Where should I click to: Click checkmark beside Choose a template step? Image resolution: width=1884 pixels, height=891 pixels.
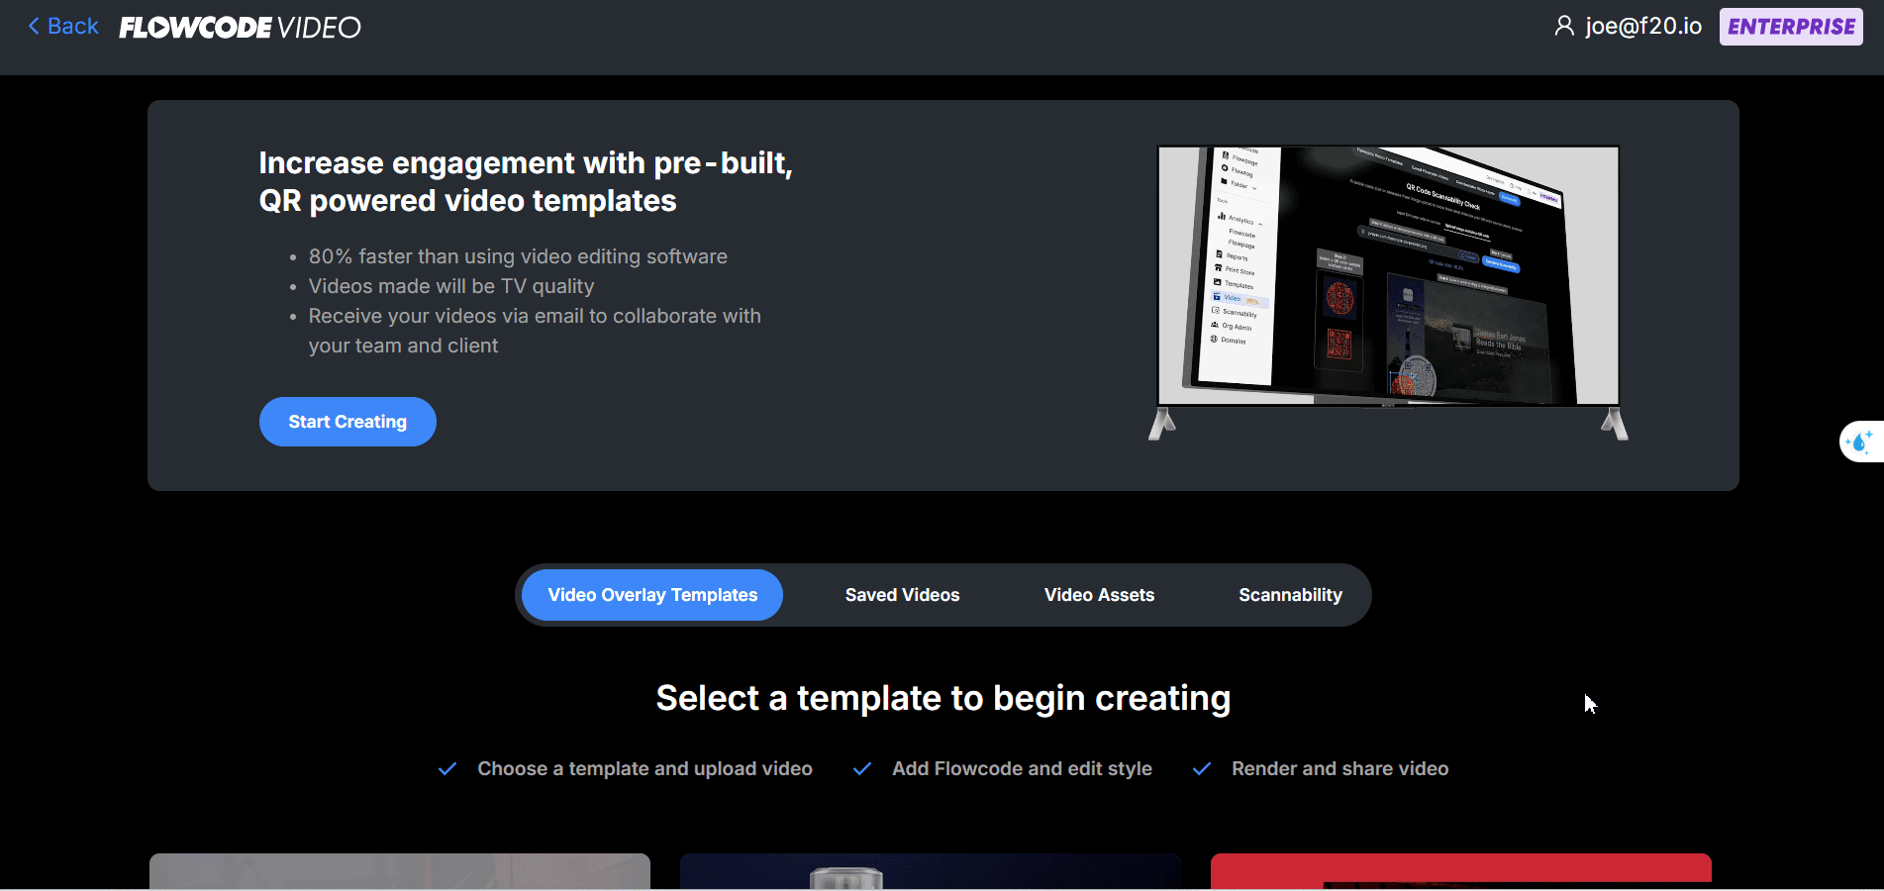point(447,769)
